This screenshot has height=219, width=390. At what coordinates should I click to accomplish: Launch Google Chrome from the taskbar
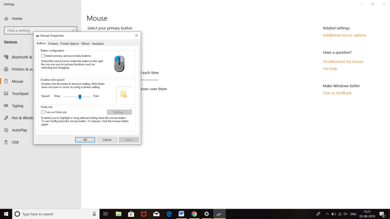coord(194,214)
